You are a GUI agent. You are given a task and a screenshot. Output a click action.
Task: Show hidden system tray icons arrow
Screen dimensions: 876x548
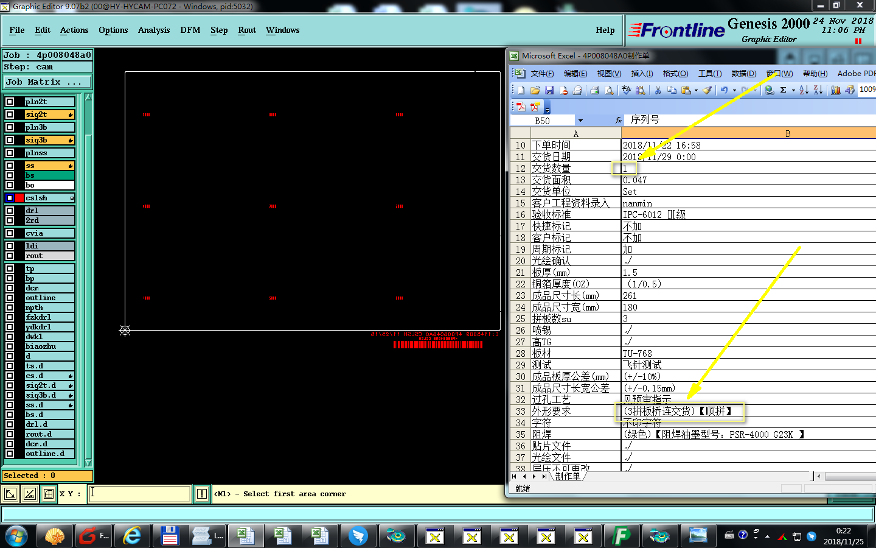(x=767, y=536)
